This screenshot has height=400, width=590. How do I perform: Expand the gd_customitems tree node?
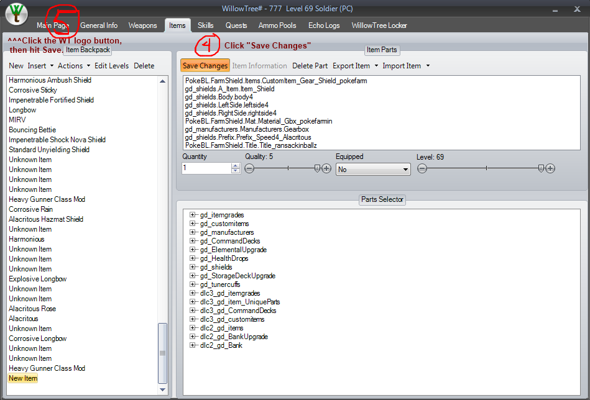[192, 224]
